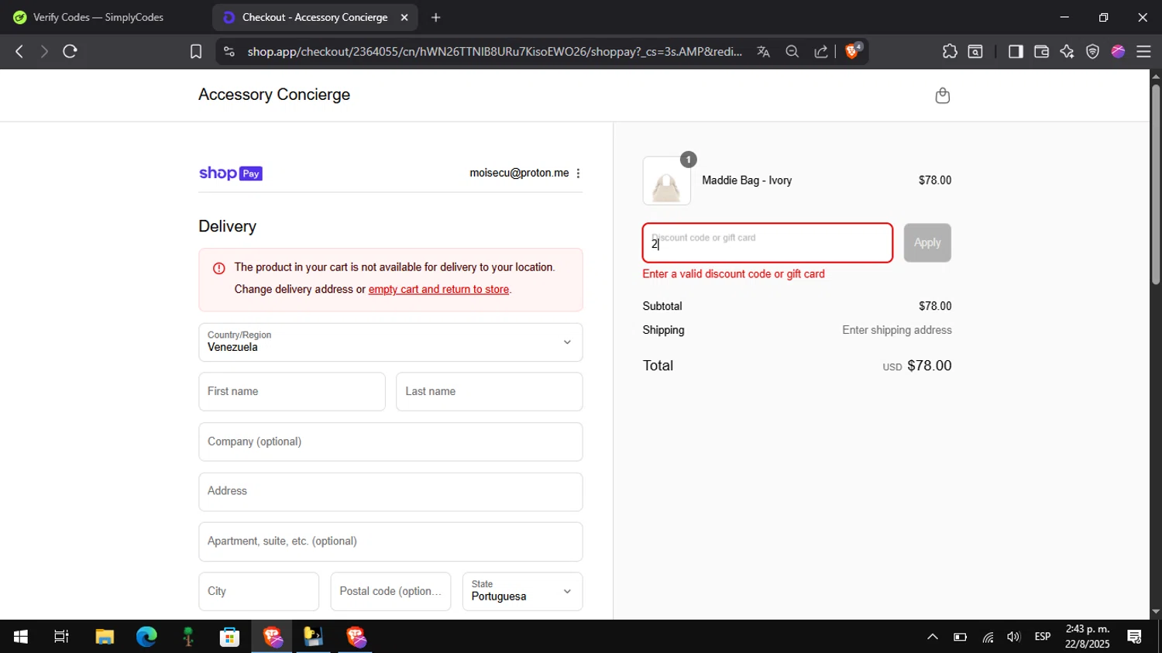
Task: Expand the Country/Region dropdown showing Venezuela
Action: [390, 342]
